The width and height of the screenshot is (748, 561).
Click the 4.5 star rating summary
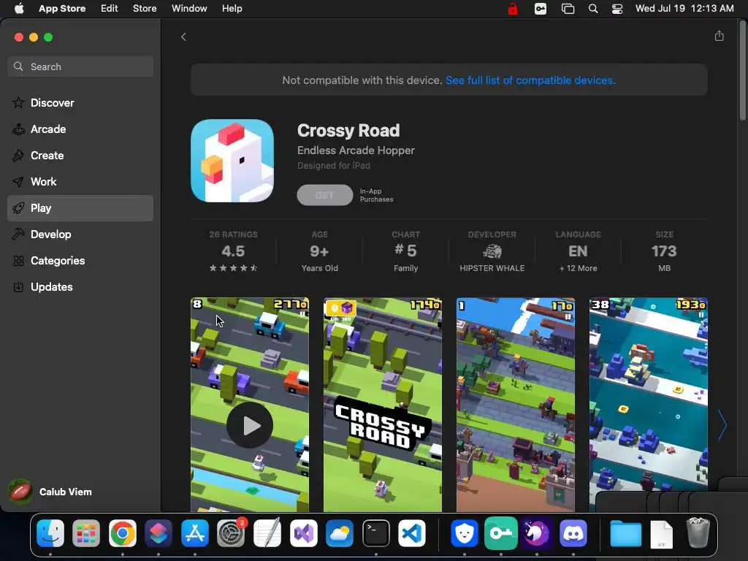tap(233, 251)
